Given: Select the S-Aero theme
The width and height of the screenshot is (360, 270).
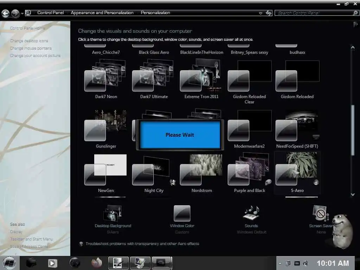Looking at the screenshot, I should (x=297, y=173).
